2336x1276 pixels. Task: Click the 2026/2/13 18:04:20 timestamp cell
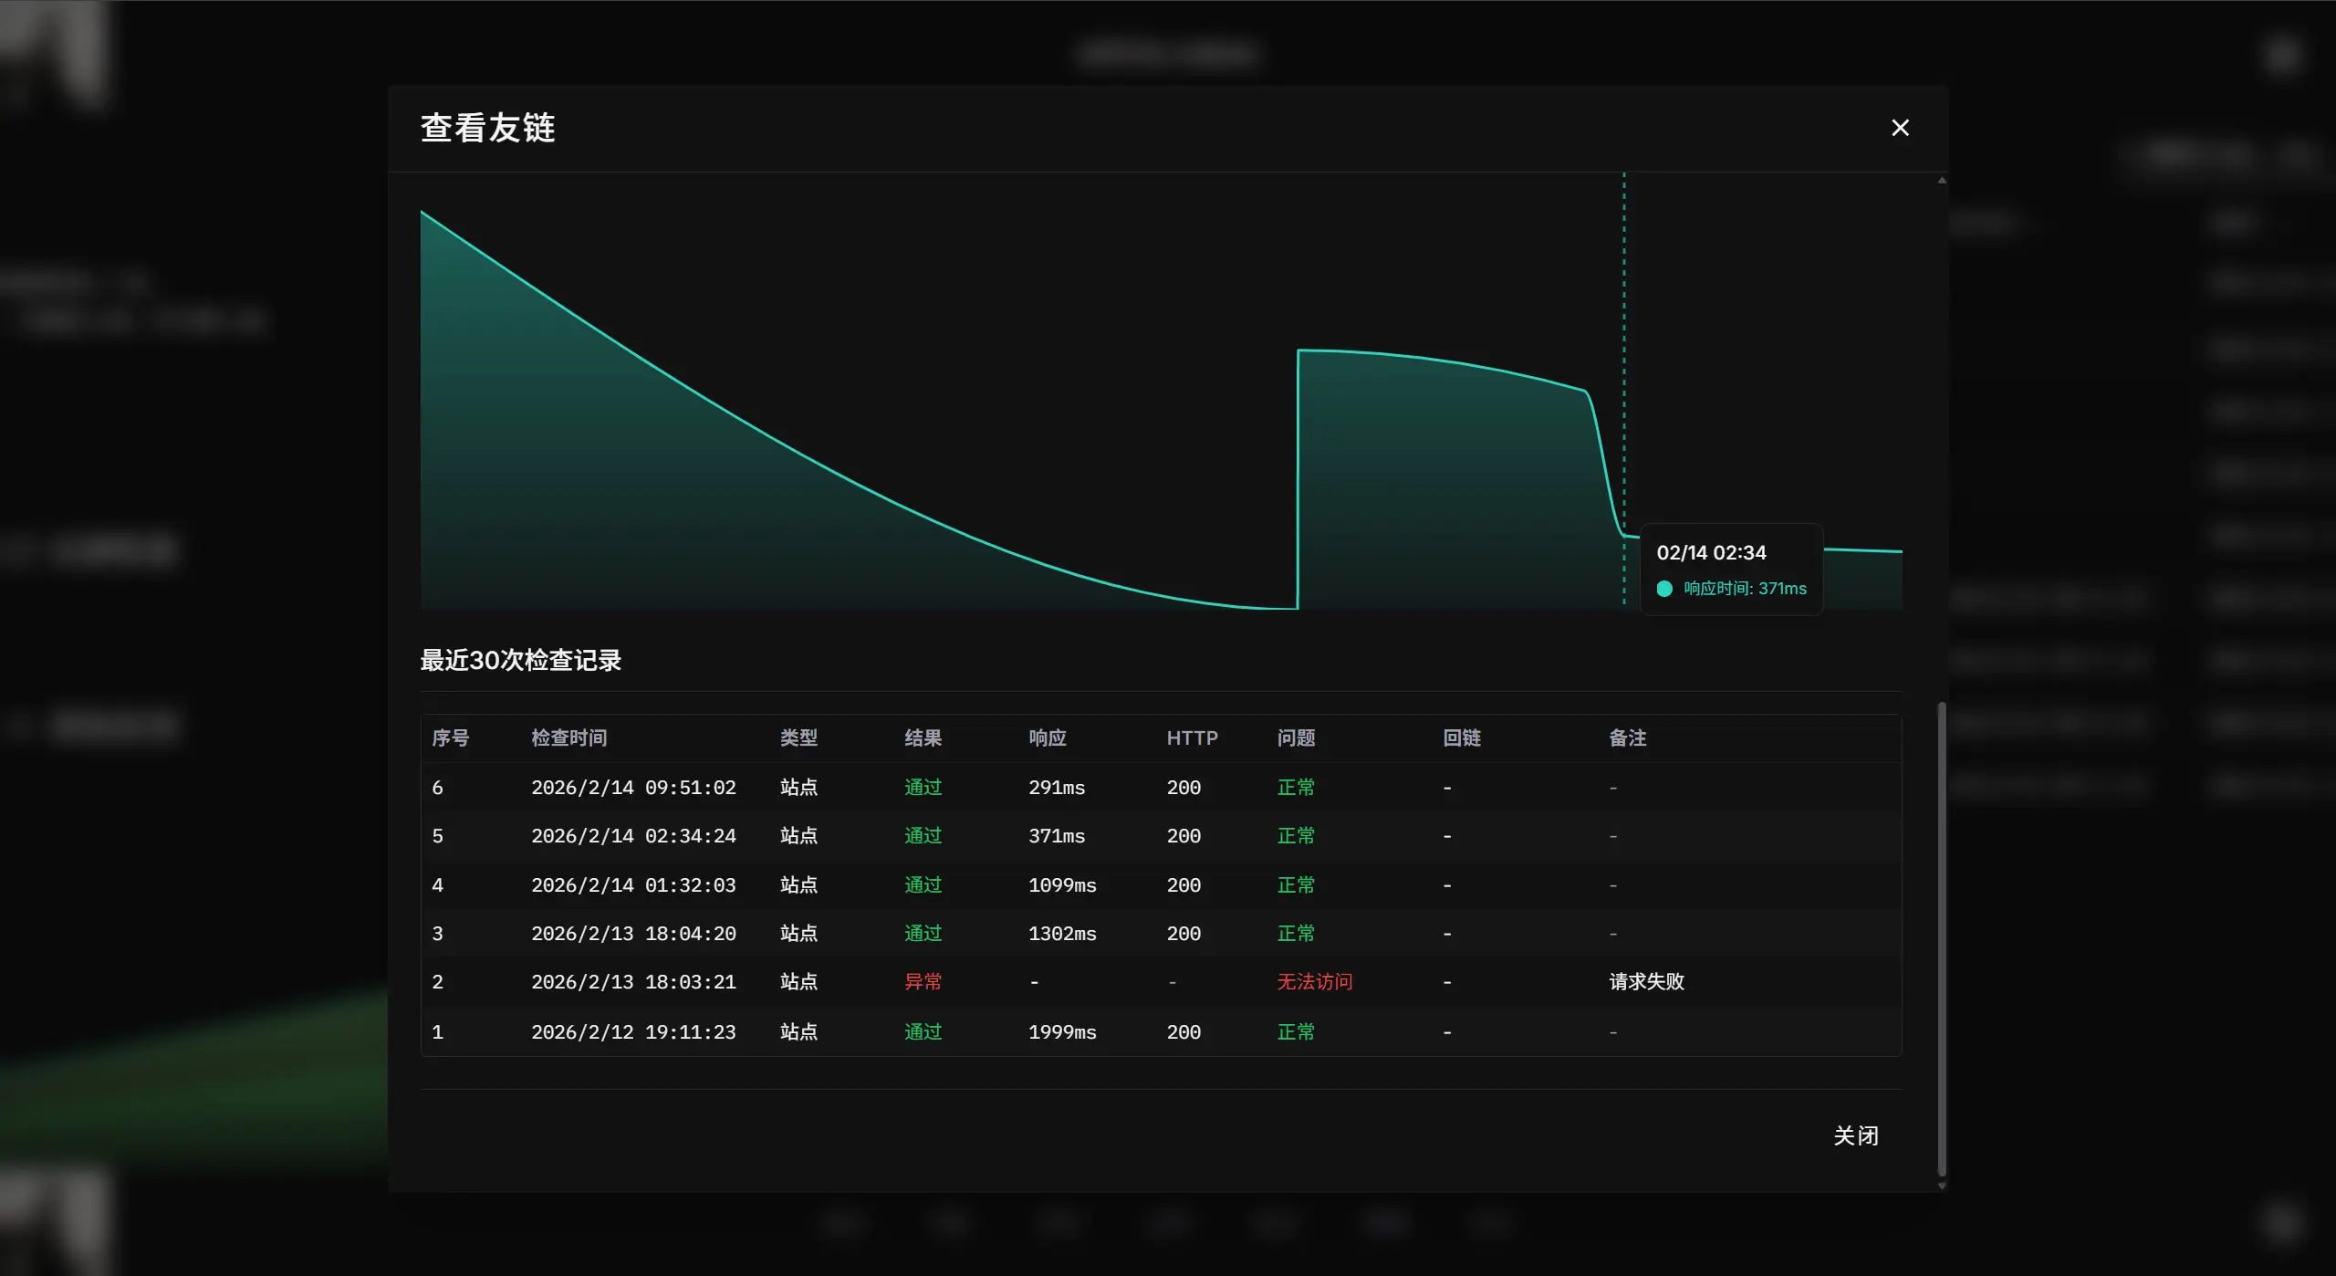click(633, 934)
